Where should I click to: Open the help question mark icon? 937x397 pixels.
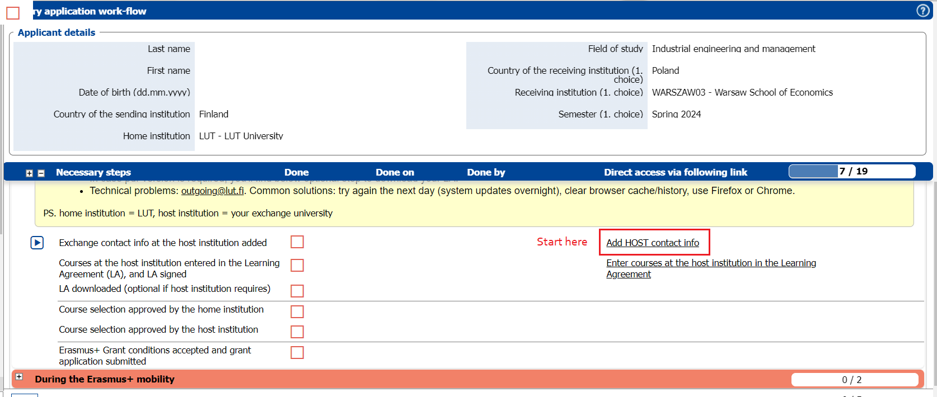tap(922, 11)
